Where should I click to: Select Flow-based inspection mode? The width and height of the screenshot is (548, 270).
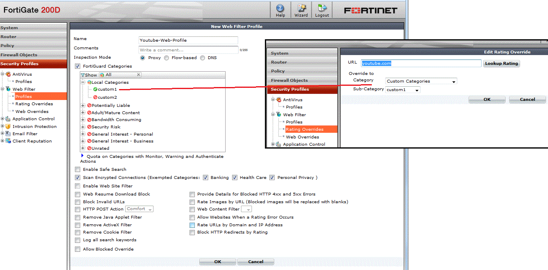tap(166, 58)
